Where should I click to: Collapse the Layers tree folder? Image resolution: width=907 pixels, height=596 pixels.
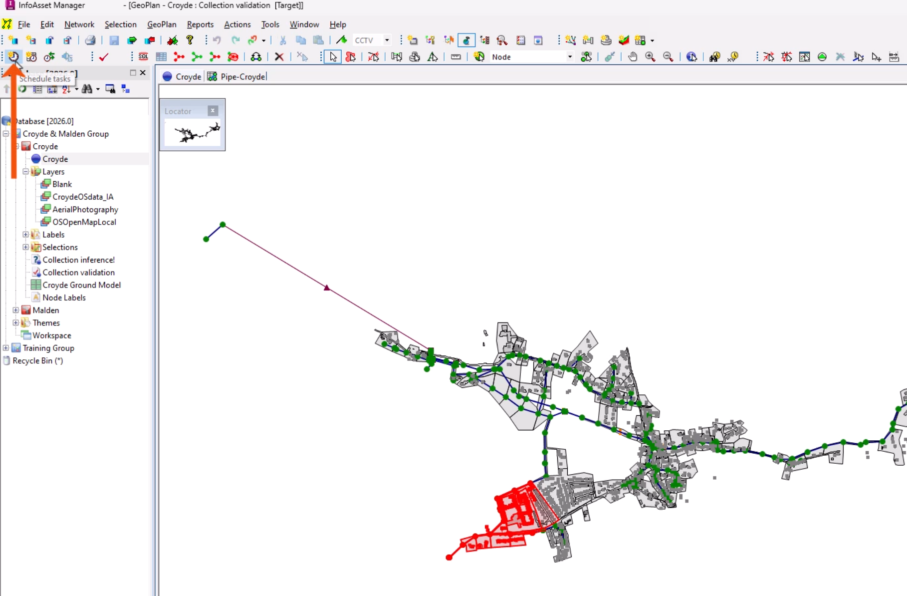25,172
